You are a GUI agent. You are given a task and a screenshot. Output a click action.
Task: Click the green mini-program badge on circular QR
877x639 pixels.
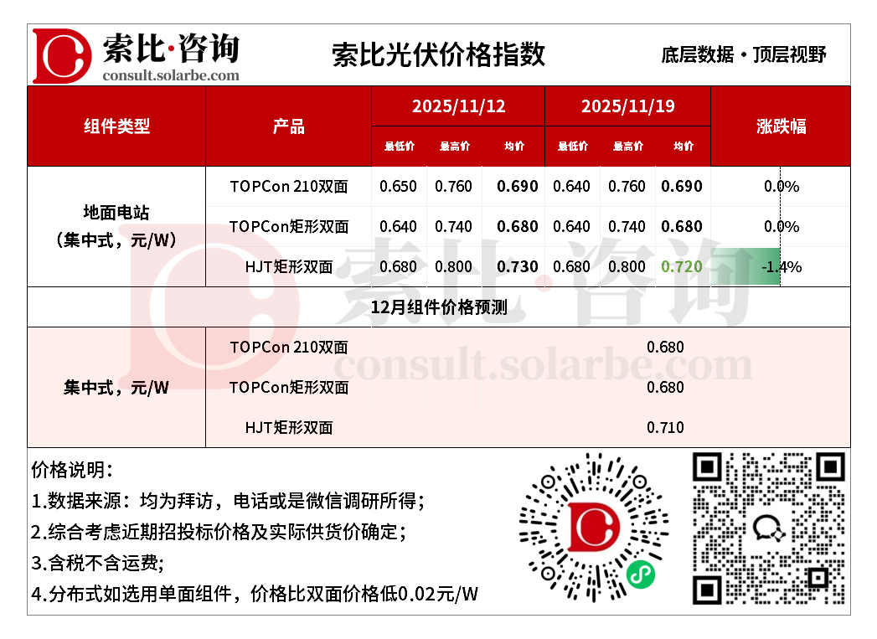coord(641,575)
